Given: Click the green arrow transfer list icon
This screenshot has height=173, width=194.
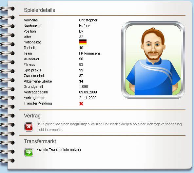Looking at the screenshot, I should tap(29, 152).
